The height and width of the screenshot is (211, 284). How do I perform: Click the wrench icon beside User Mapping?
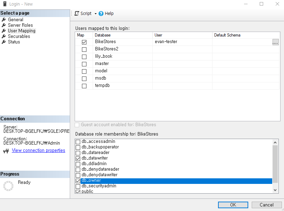coord(3,31)
